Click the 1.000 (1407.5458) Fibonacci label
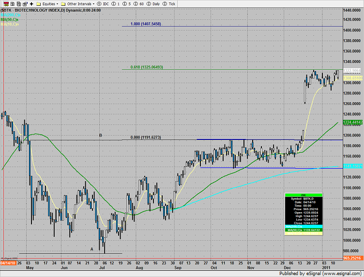This screenshot has width=364, height=277. click(146, 24)
